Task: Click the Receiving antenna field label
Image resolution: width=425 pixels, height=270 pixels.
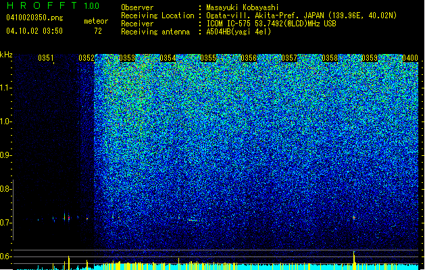Action: (x=155, y=32)
